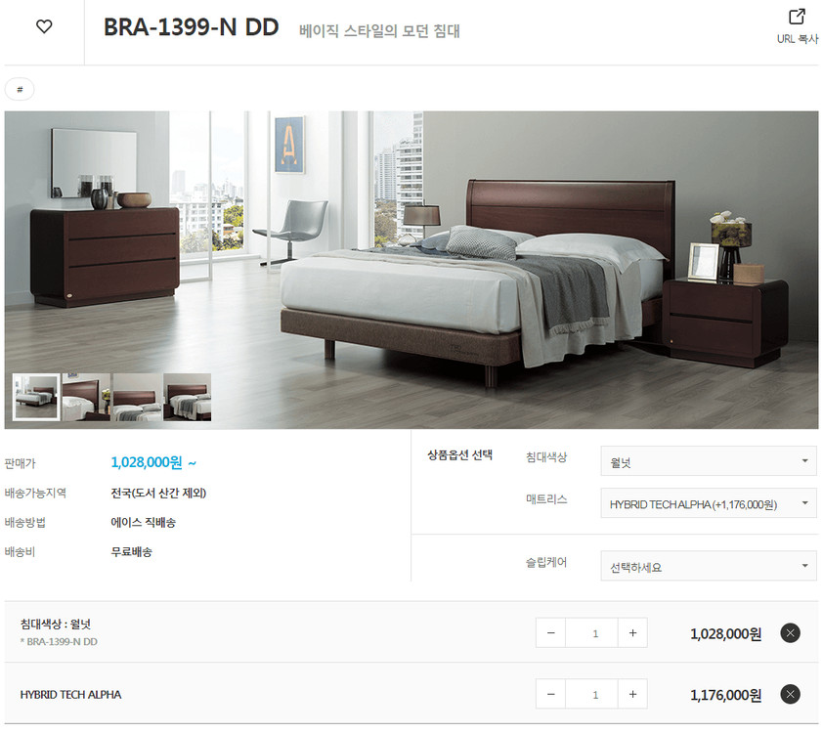Click the hashtag tag pill
The height and width of the screenshot is (733, 823).
[x=20, y=89]
